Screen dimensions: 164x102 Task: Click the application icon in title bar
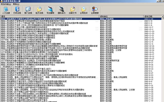(1, 1)
